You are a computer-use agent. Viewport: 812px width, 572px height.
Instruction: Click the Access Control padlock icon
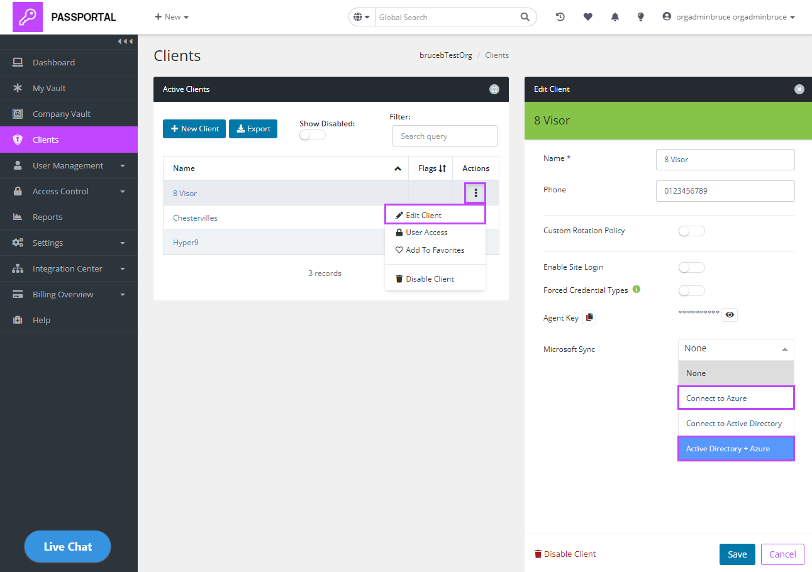click(x=18, y=191)
